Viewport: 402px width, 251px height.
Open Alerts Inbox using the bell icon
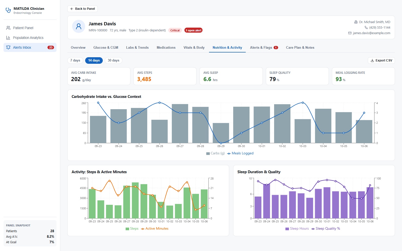pos(8,47)
